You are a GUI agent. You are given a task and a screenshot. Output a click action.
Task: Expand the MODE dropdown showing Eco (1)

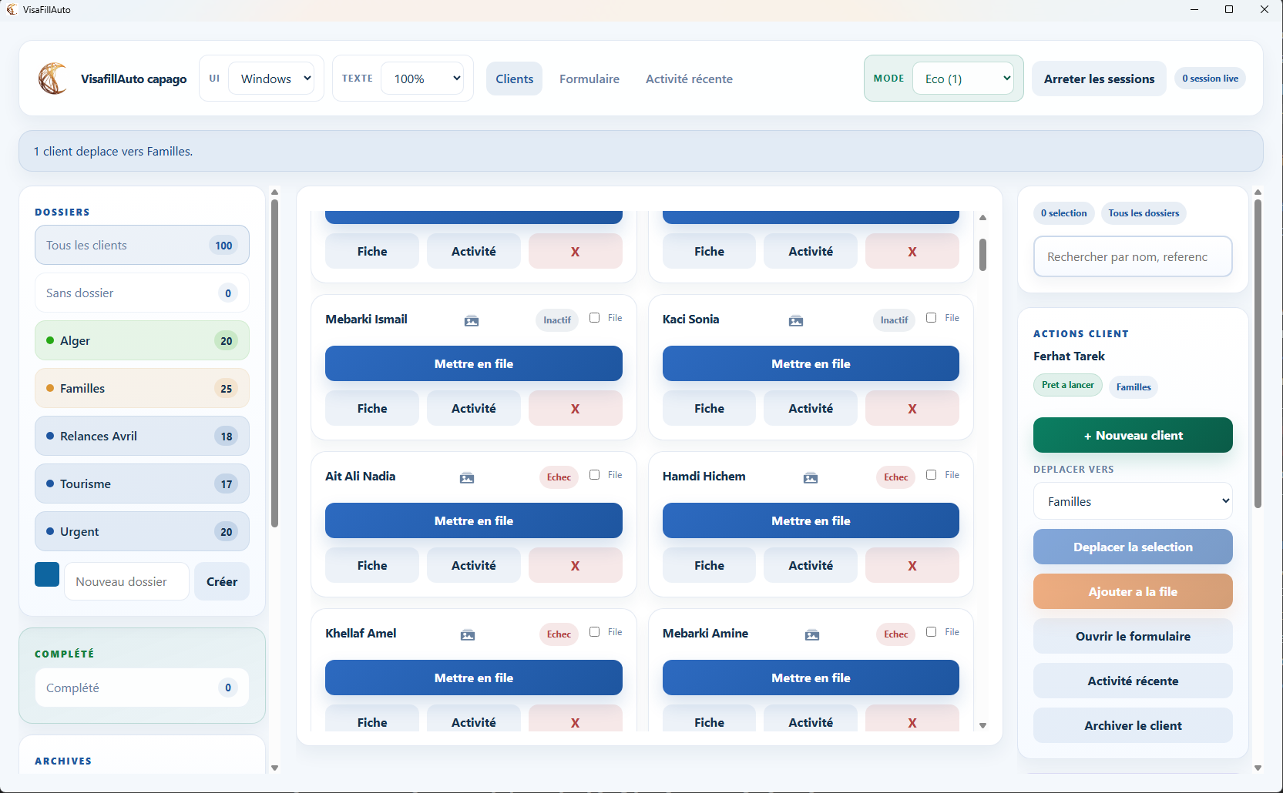pos(964,78)
